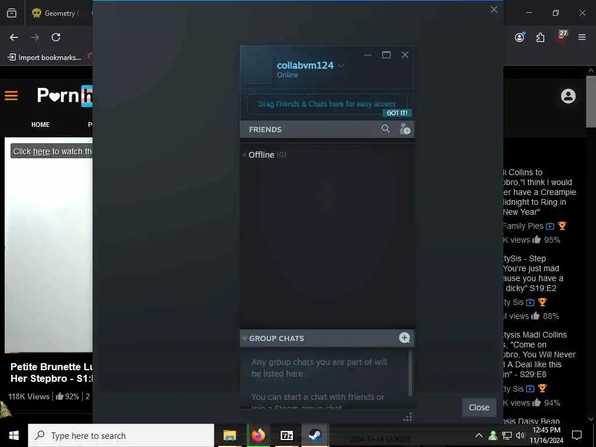Go to the website HOME tab
This screenshot has width=596, height=447.
pos(40,125)
